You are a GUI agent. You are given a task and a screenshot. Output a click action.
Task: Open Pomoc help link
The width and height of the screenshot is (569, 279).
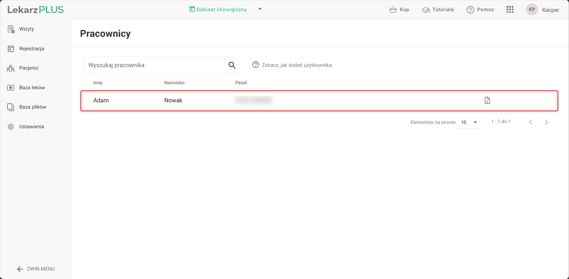click(x=480, y=10)
